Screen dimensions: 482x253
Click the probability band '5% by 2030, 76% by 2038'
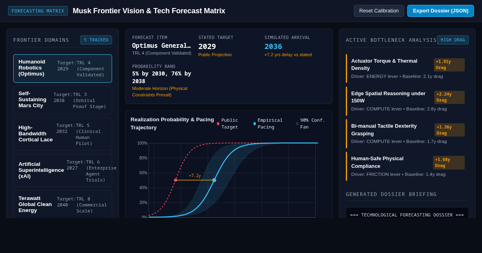coord(161,77)
